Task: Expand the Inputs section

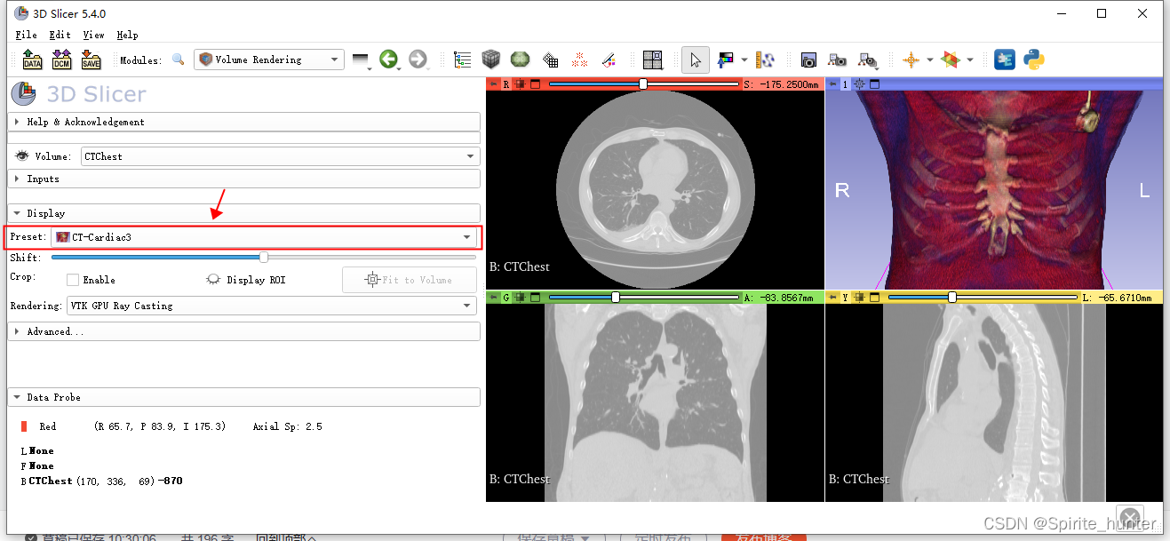Action: click(243, 179)
